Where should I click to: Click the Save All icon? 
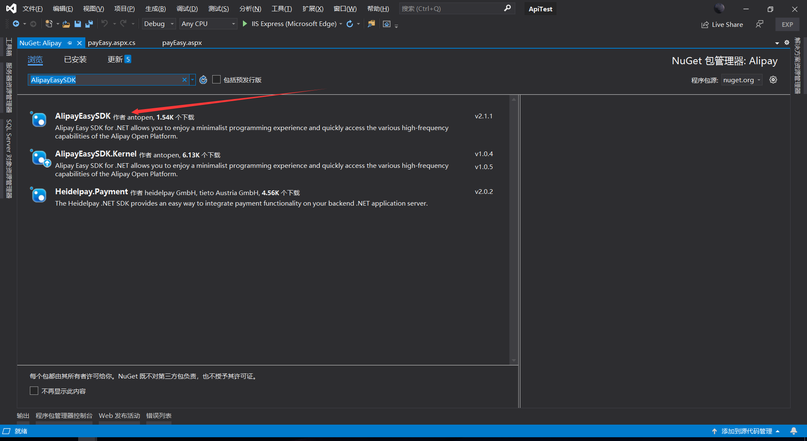point(89,24)
